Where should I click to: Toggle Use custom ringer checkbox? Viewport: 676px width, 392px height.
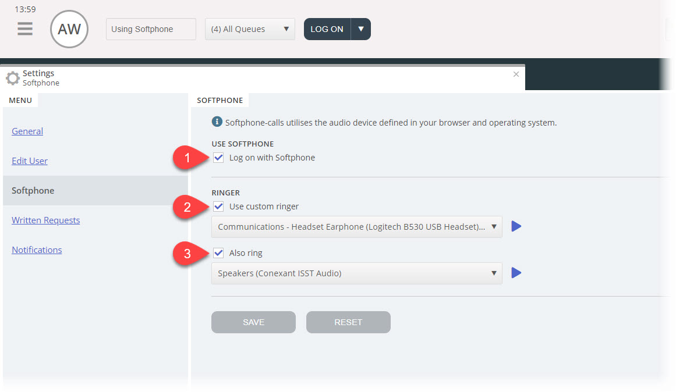(219, 206)
